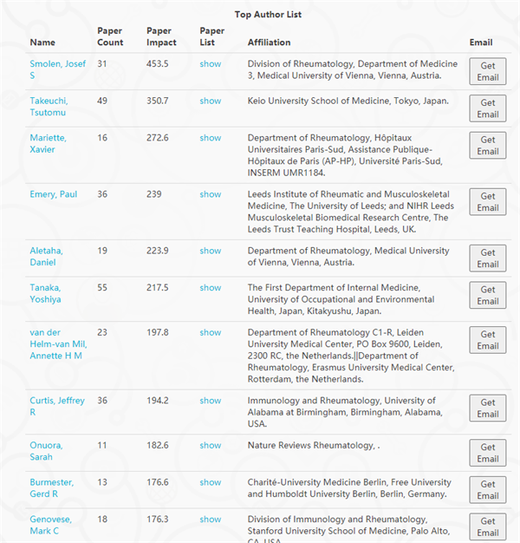Get Email for Burmester, Gerd R
The height and width of the screenshot is (543, 520).
[487, 490]
